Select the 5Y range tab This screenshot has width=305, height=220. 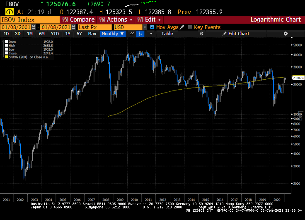click(x=79, y=34)
